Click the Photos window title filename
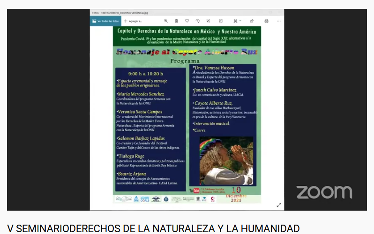The height and width of the screenshot is (234, 374). coord(120,13)
